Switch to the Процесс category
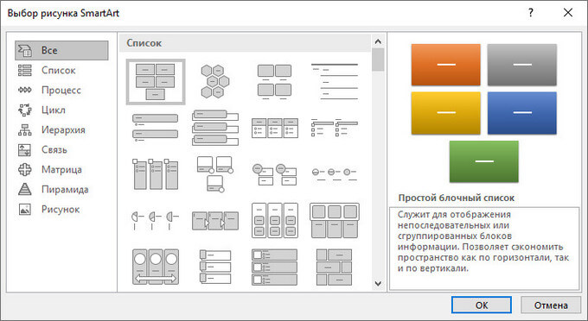This screenshot has width=588, height=321. (x=61, y=90)
